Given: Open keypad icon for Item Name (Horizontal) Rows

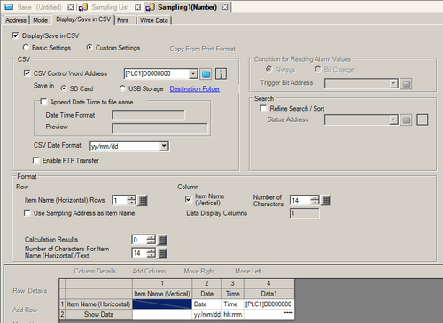Looking at the screenshot, I should point(143,201).
